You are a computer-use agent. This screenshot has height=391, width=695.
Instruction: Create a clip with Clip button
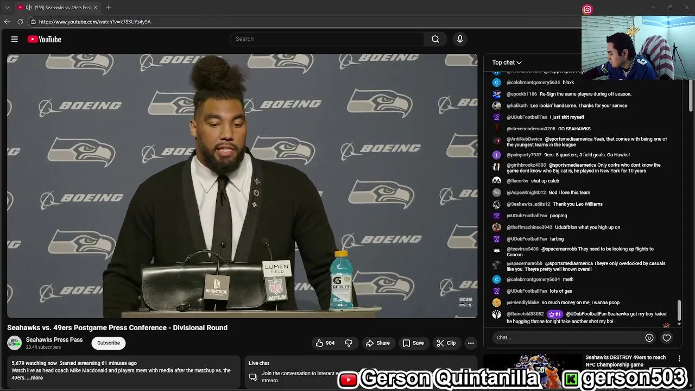tap(446, 343)
